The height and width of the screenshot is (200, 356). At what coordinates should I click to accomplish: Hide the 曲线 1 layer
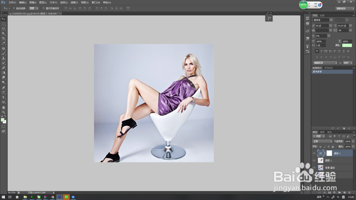click(314, 153)
